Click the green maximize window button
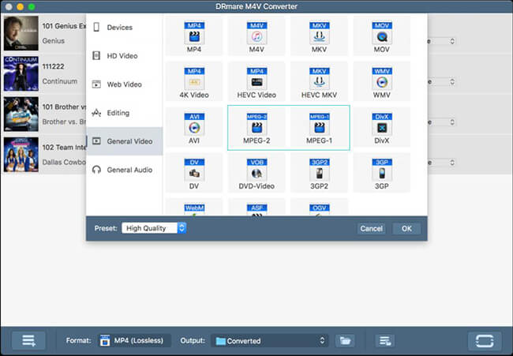 32,6
